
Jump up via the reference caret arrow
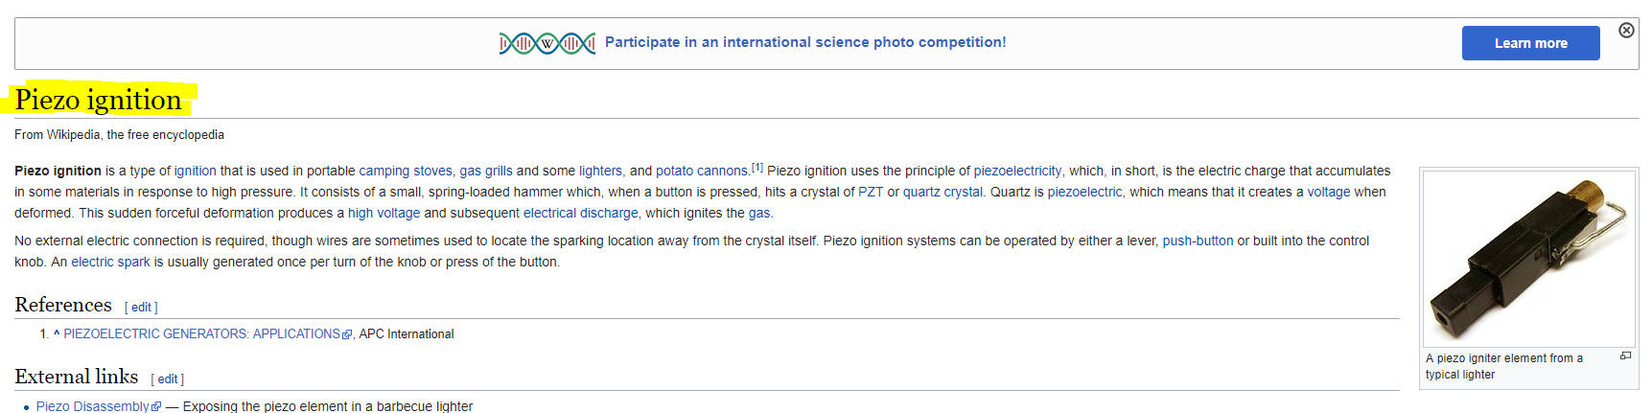pos(57,333)
